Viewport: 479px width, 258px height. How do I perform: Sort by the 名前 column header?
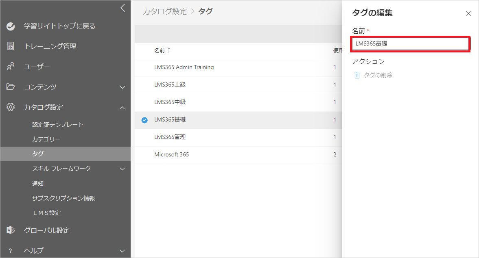tap(160, 50)
